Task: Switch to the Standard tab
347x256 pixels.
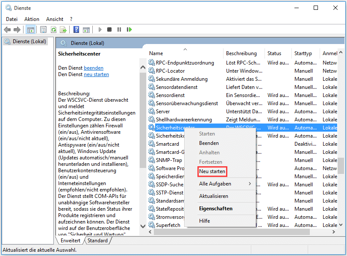Action: click(x=97, y=241)
